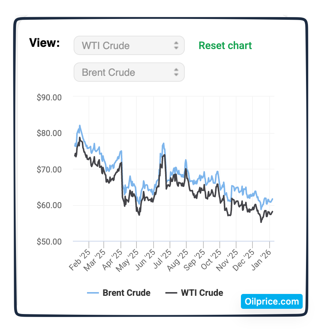Click the black WTI Crude legend line marker
Screen dimensions: 322x330
[172, 293]
